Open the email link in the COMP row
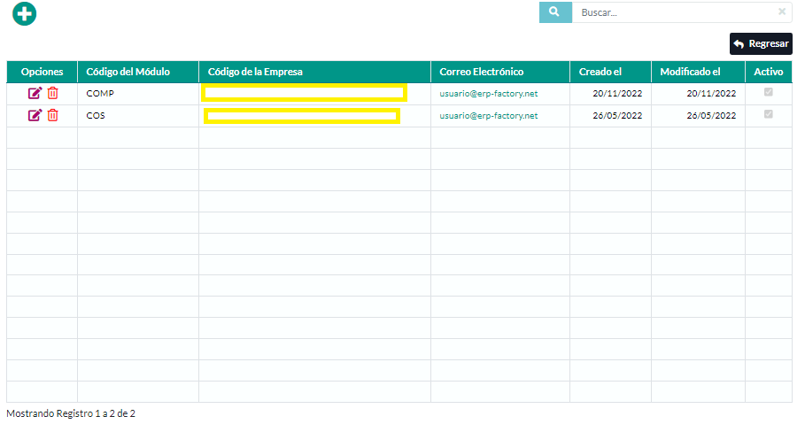 pos(488,93)
